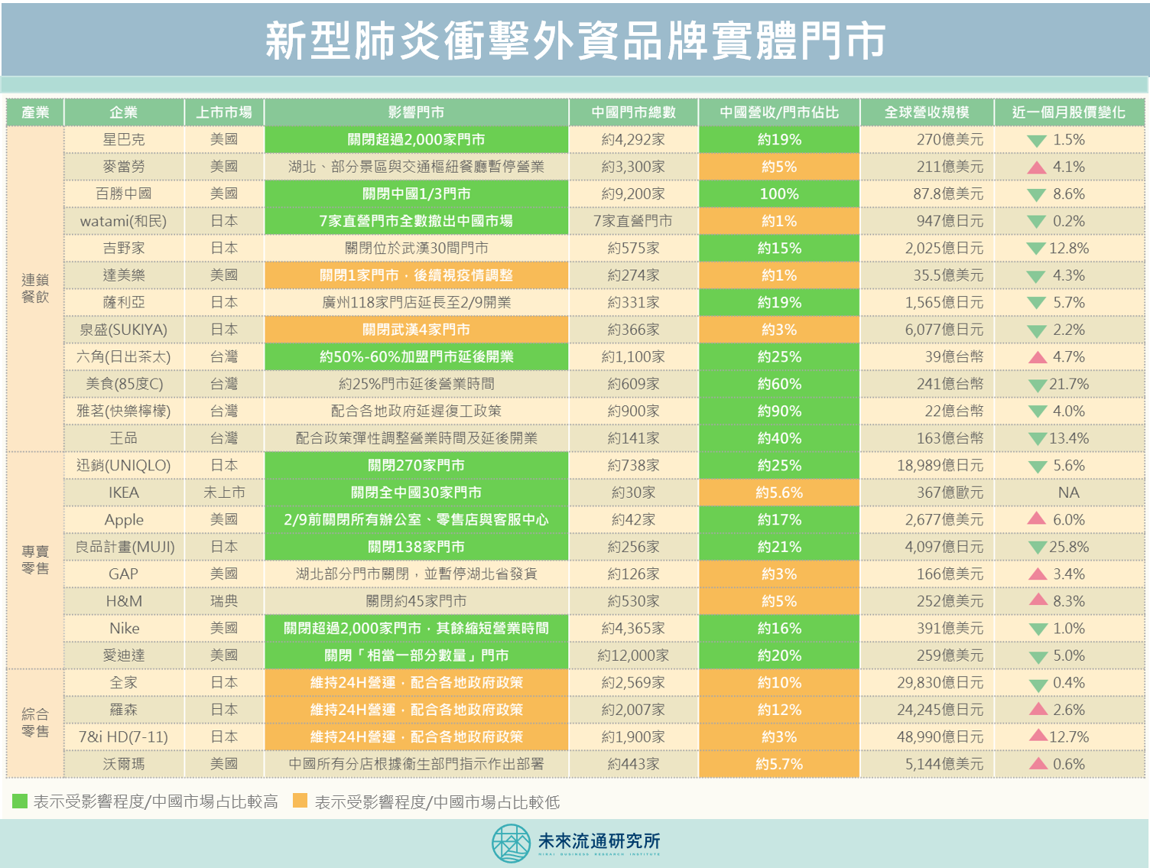Viewport: 1150px width, 868px height.
Task: Click the 約9,200家 store count cell
Action: click(x=633, y=194)
